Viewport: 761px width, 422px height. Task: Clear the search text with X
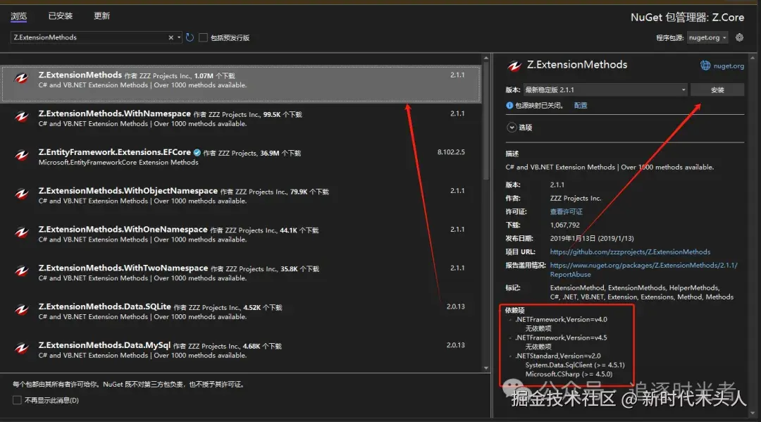tap(171, 37)
